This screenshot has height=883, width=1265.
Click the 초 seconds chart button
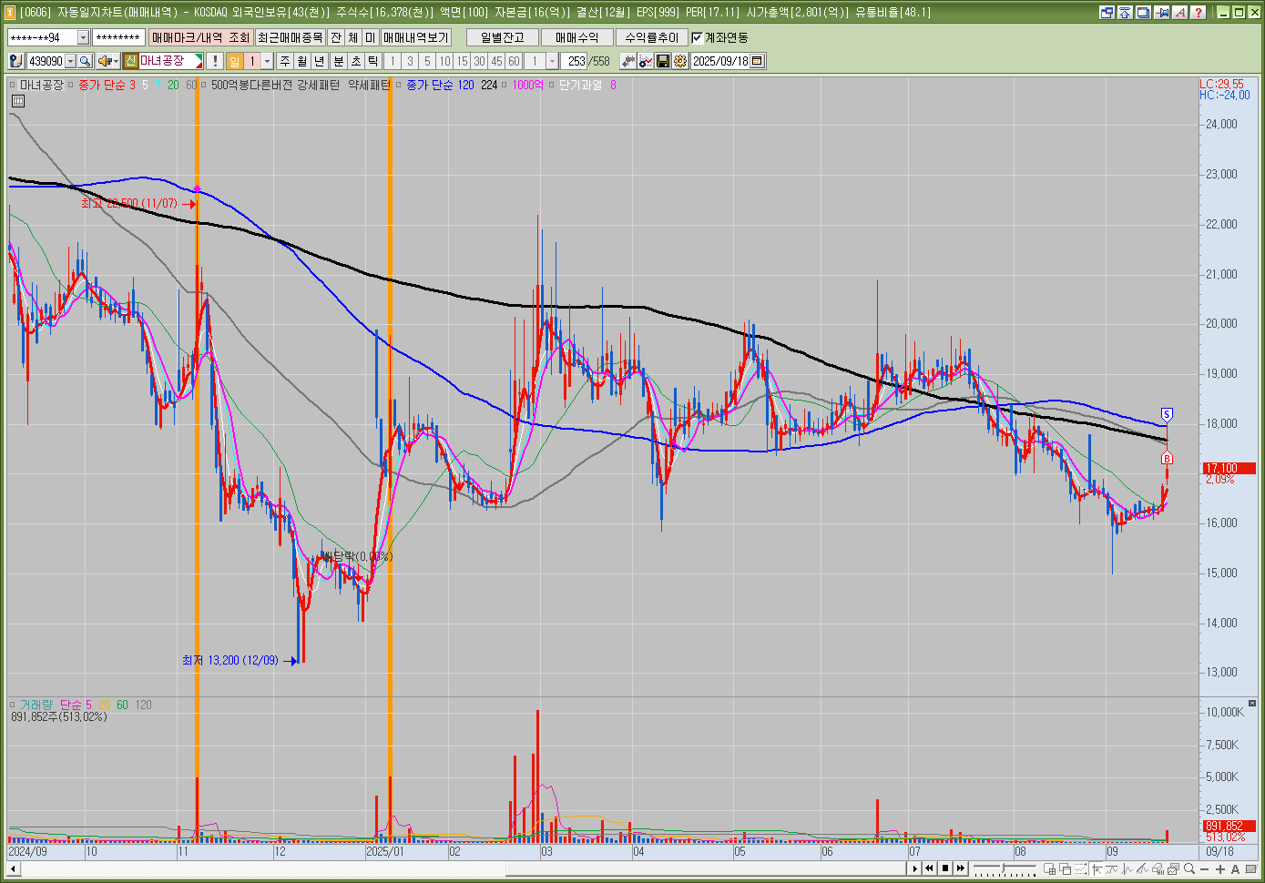(x=356, y=61)
